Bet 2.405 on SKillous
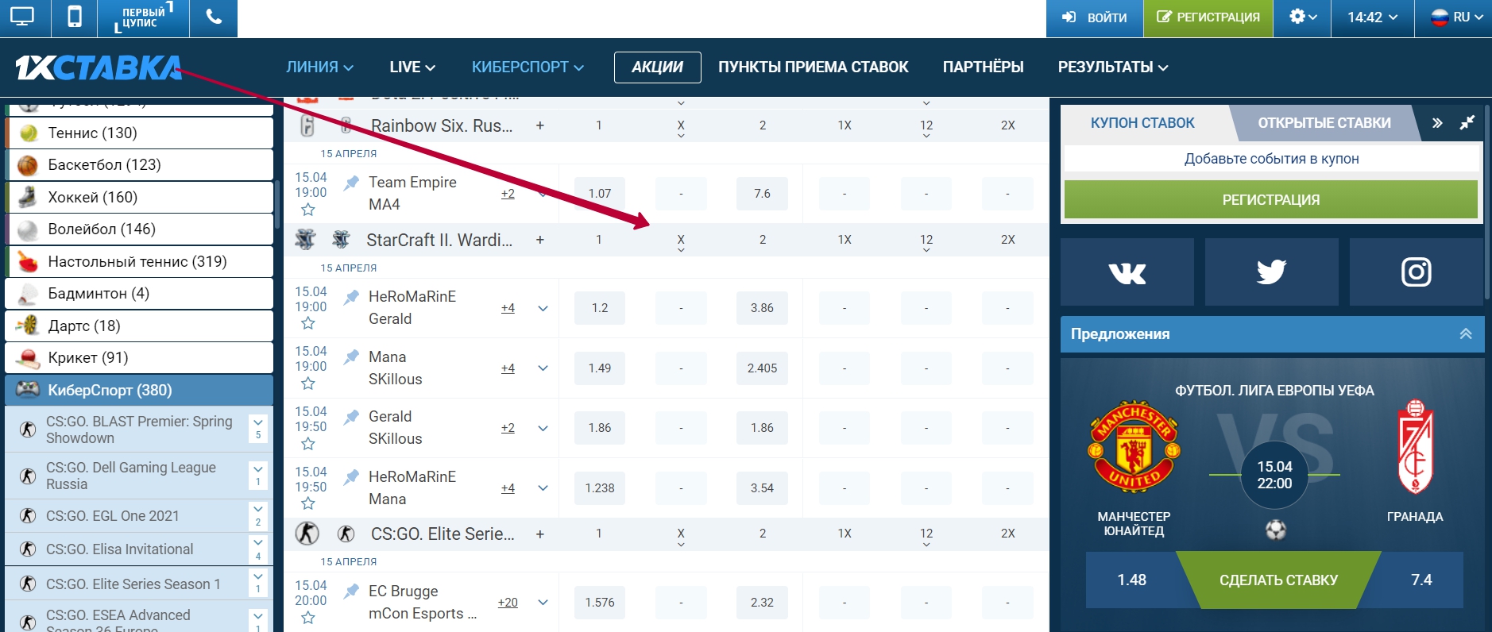 coord(762,368)
